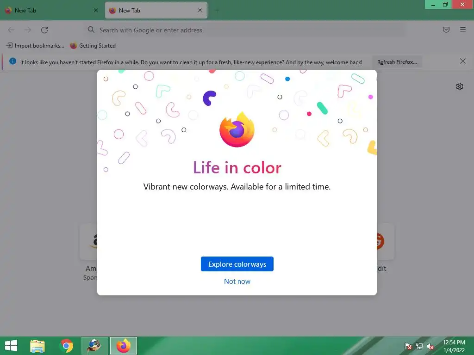Switch to the first New Tab

[51, 11]
